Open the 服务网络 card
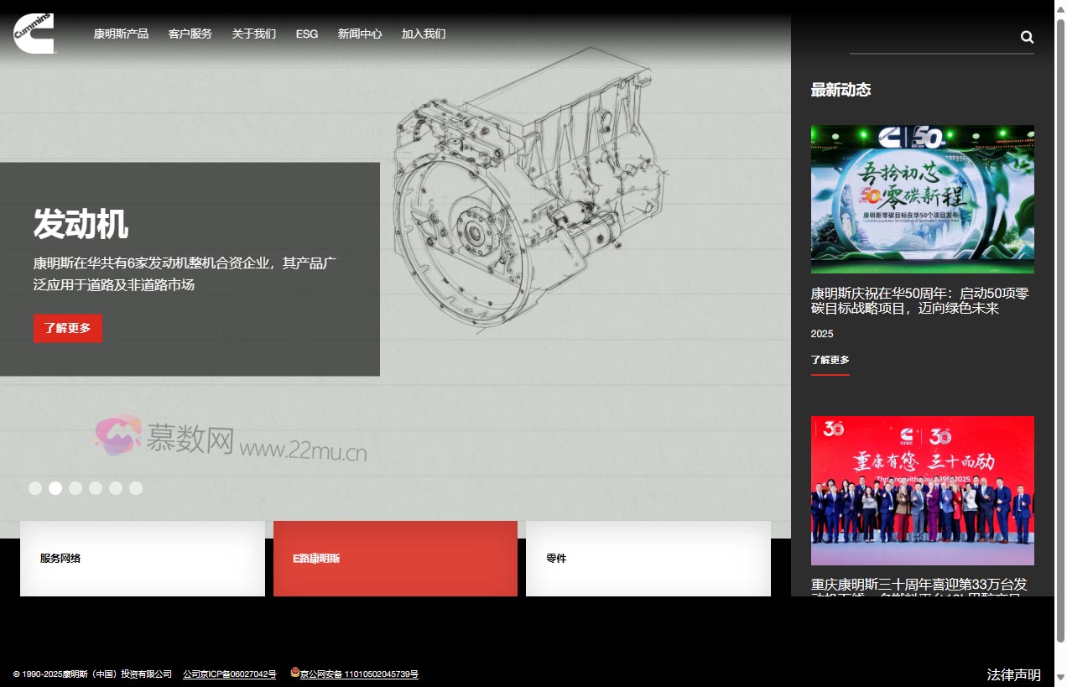1067x687 pixels. point(143,559)
